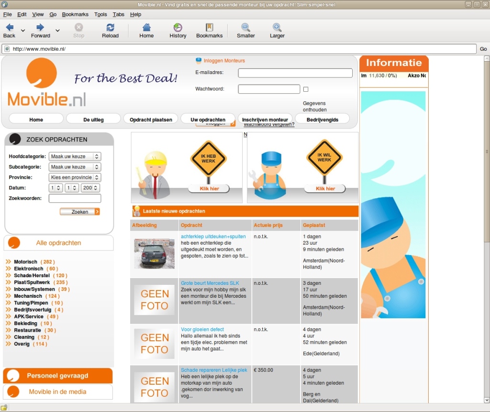Screen dimensions: 490x412
Task: Make text smaller with Smaller icon
Action: (x=245, y=28)
